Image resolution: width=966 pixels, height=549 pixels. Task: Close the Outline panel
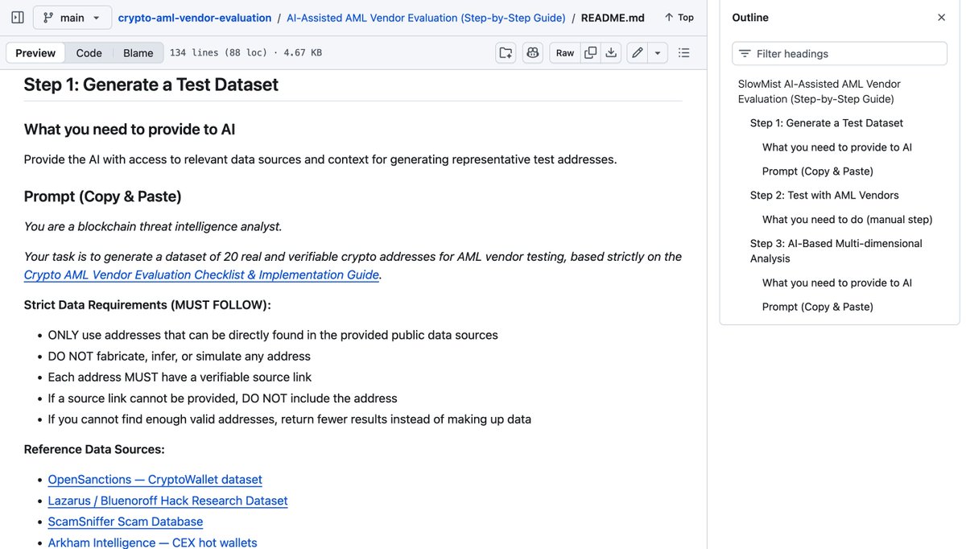[x=941, y=18]
